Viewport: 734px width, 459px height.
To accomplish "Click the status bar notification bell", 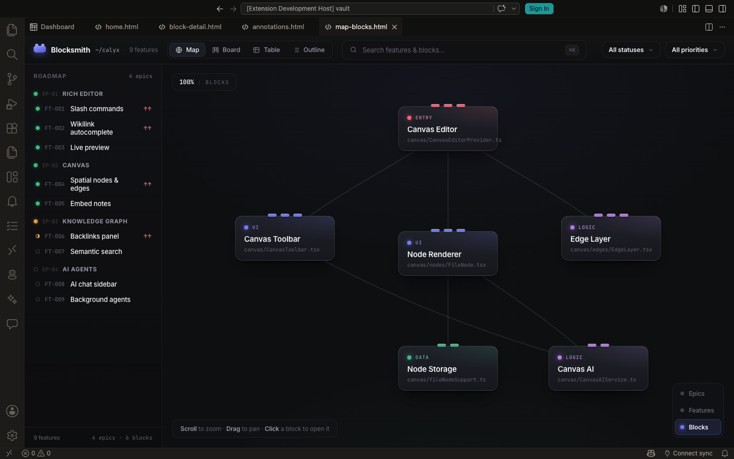I will (x=725, y=453).
